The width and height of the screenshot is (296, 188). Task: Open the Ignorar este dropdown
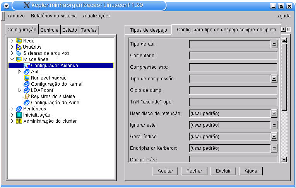274,125
